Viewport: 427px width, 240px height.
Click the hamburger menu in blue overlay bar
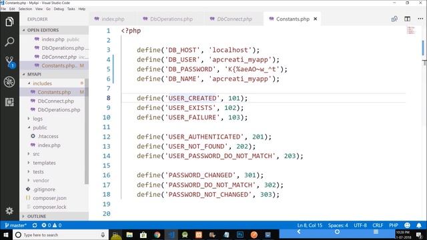tap(376, 232)
